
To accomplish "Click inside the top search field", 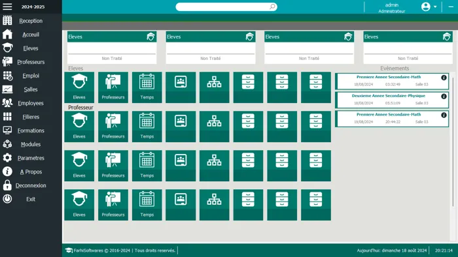I will coord(226,7).
